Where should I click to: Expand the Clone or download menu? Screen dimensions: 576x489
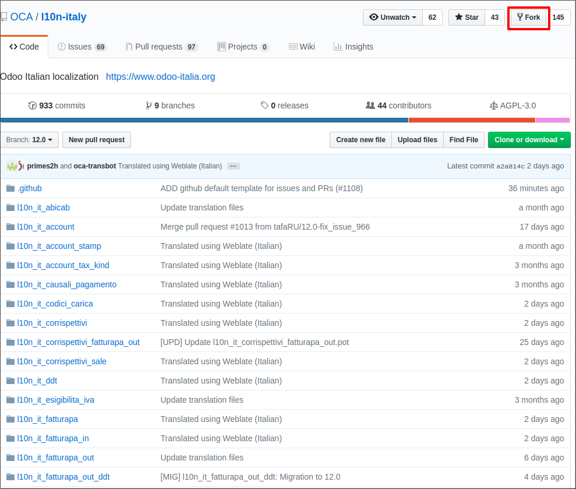[529, 140]
